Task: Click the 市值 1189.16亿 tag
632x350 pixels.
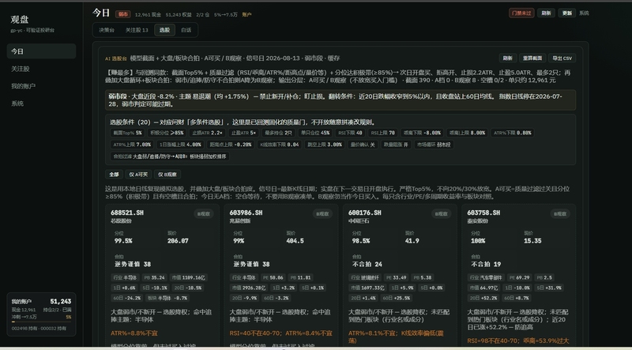Action: [x=188, y=277]
